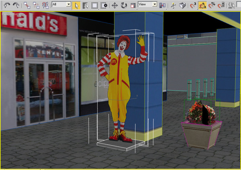241x170 pixels.
Task: Select the glass entrance doors object
Action: pyautogui.click(x=46, y=93)
